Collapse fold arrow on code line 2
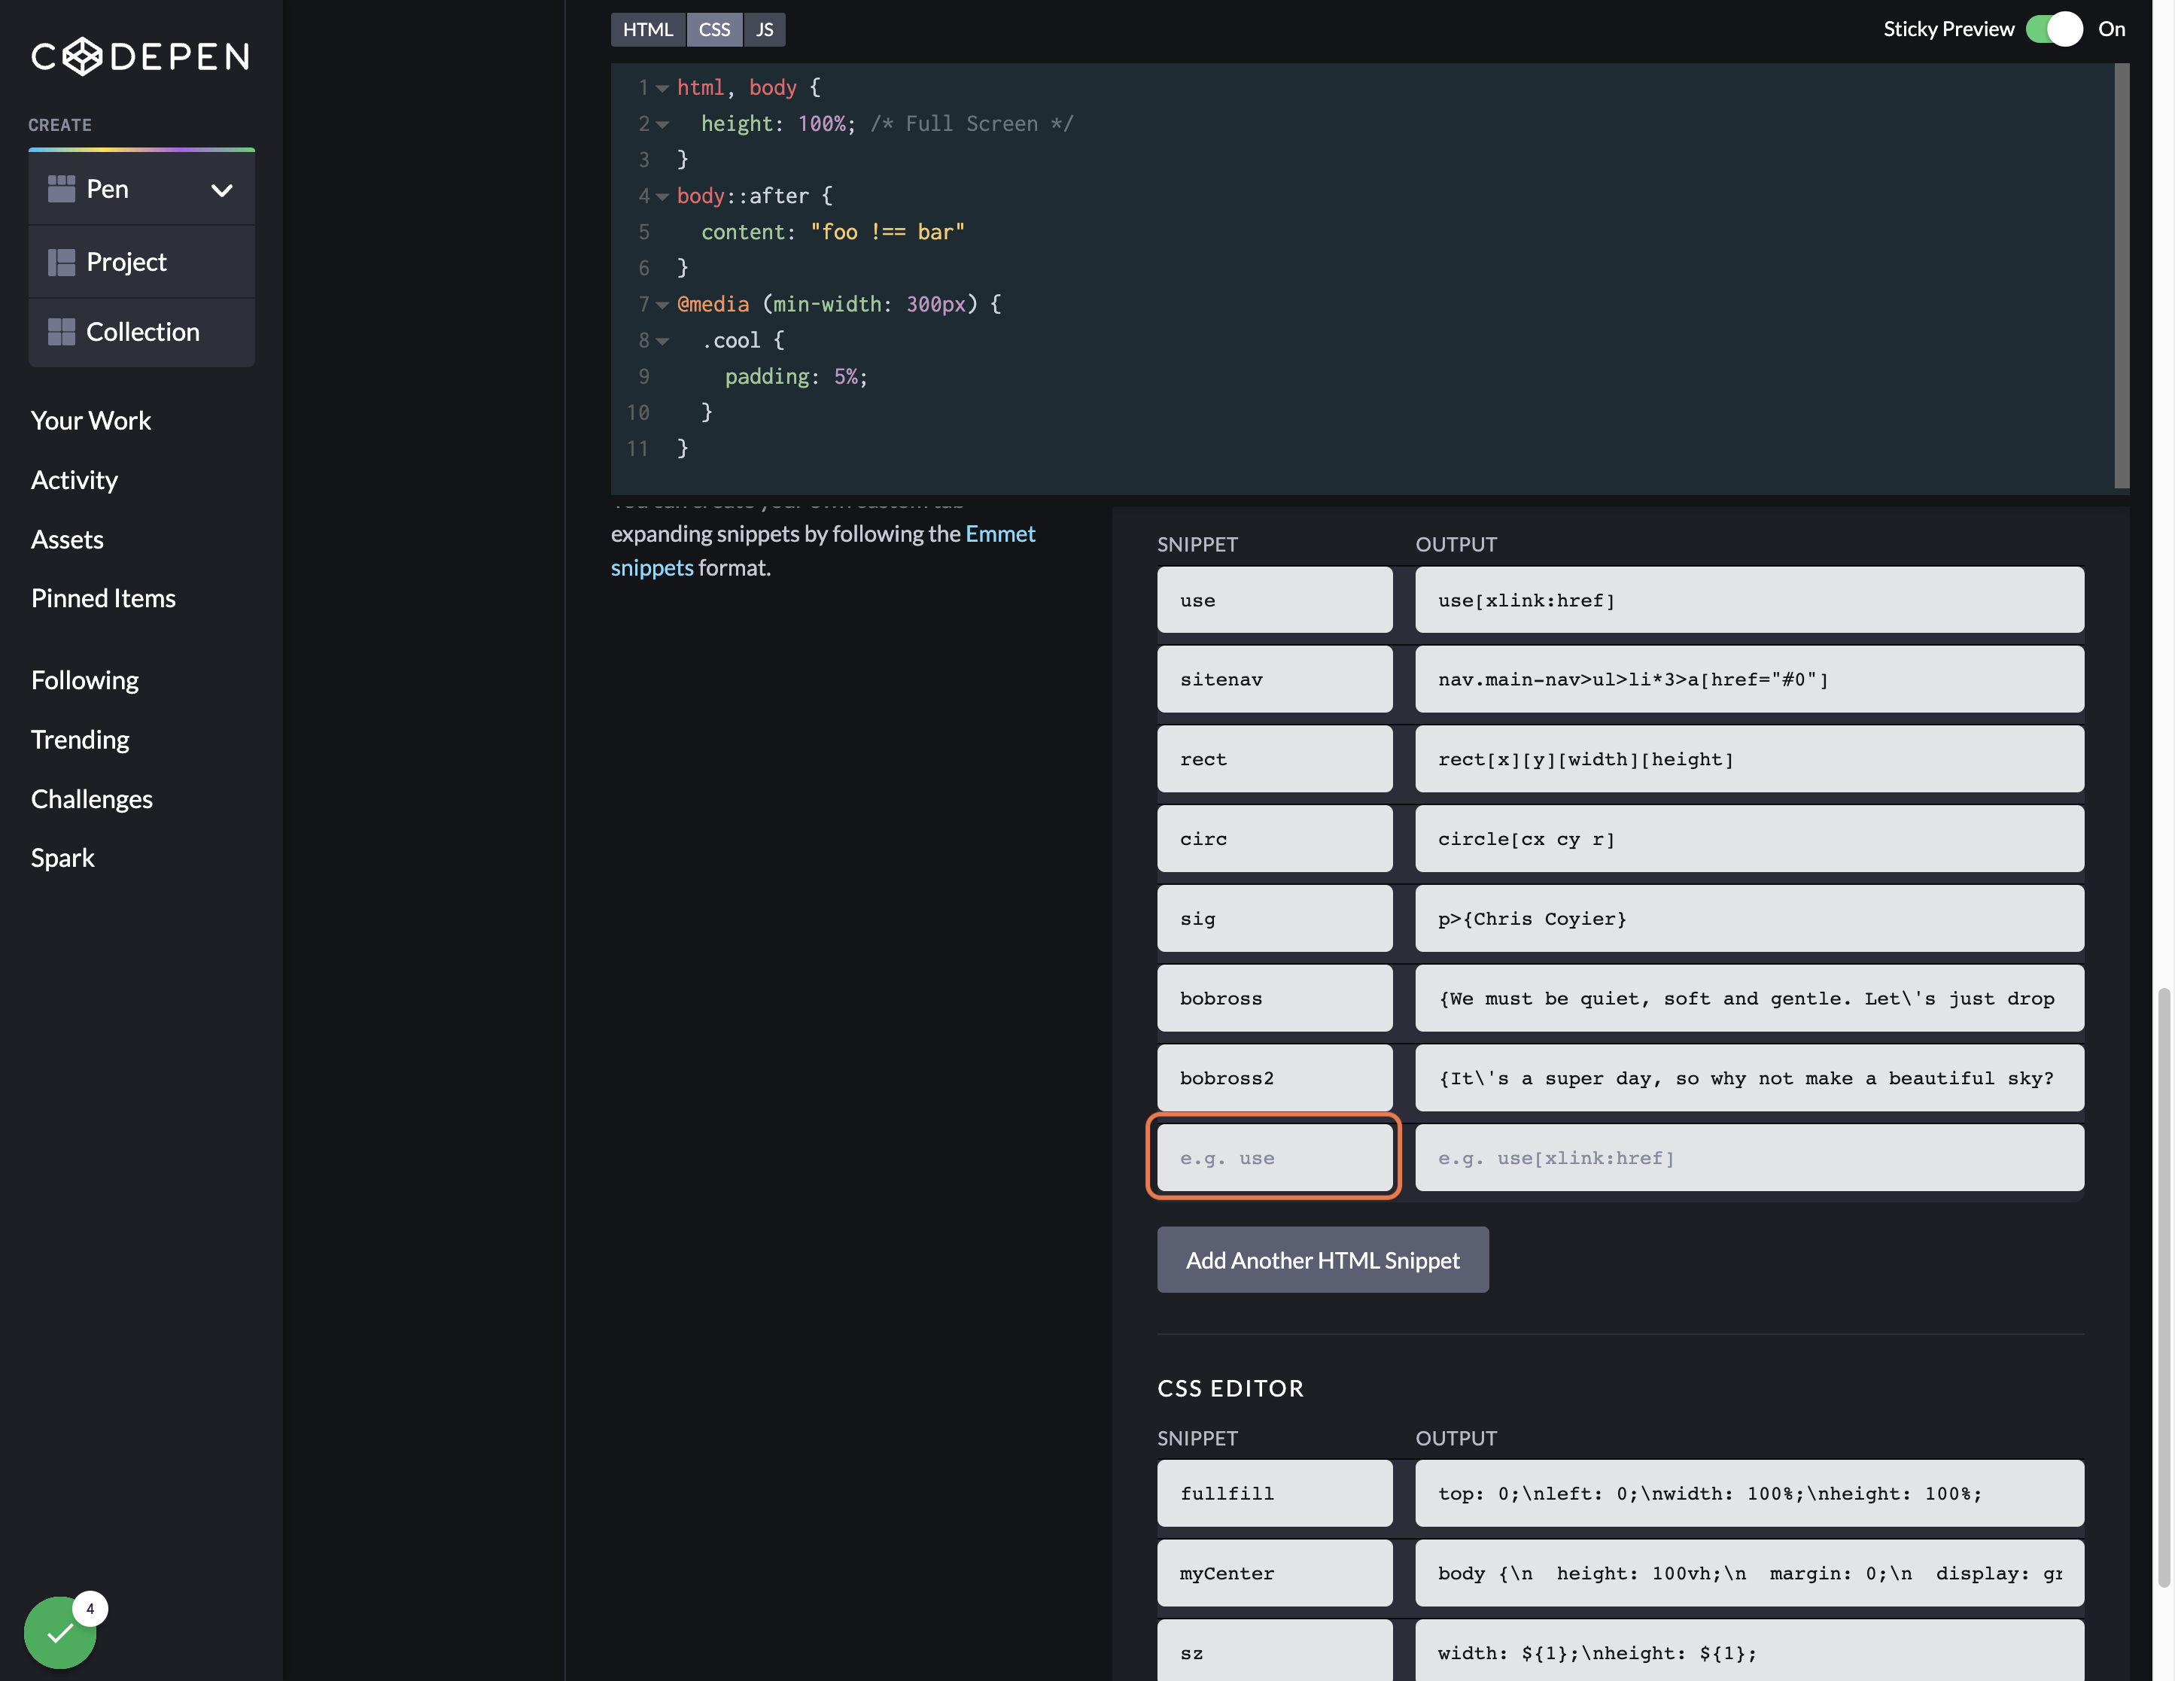This screenshot has height=1681, width=2175. tap(662, 124)
